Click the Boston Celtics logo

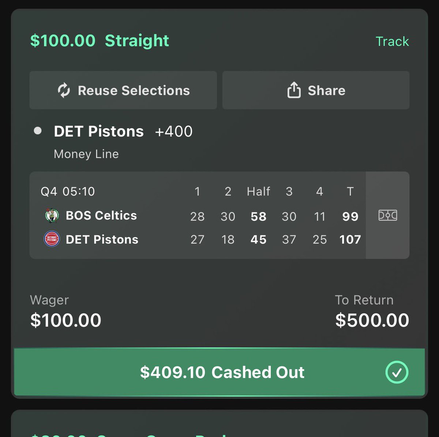[52, 216]
